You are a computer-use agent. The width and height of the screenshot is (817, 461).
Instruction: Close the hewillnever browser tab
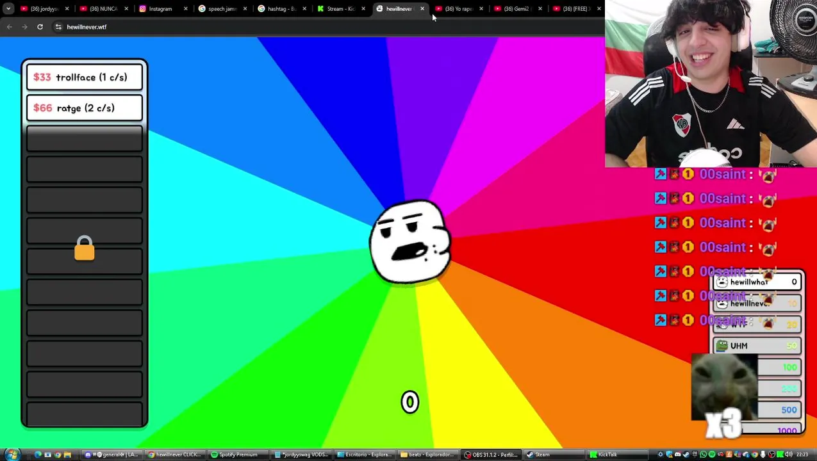click(422, 9)
